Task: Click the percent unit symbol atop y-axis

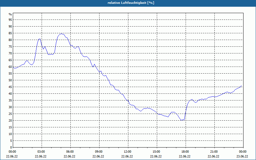Action: (x=10, y=14)
